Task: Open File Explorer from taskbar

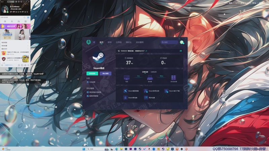Action: 121,149
